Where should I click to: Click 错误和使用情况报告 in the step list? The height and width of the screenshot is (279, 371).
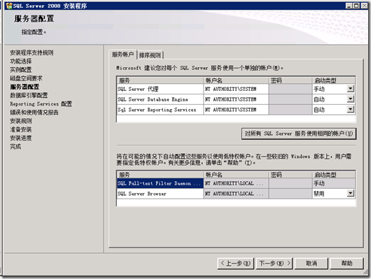[34, 113]
